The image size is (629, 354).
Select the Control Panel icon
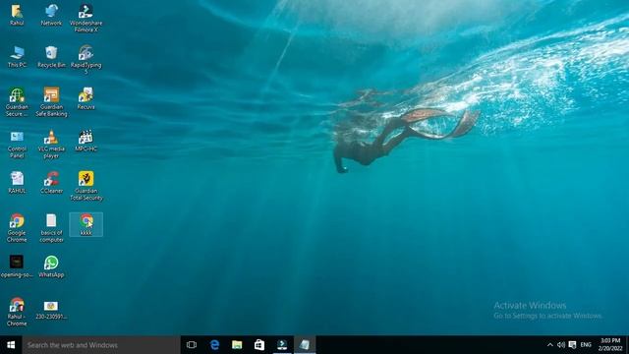point(17,145)
